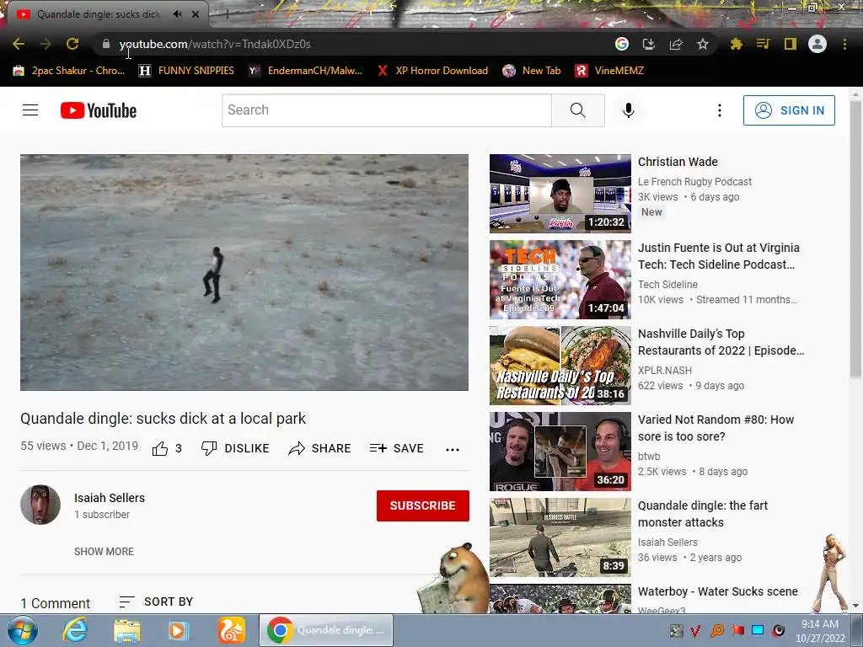This screenshot has width=863, height=647.
Task: Open the FUNNY SNIPPIES bookmark
Action: coord(186,71)
